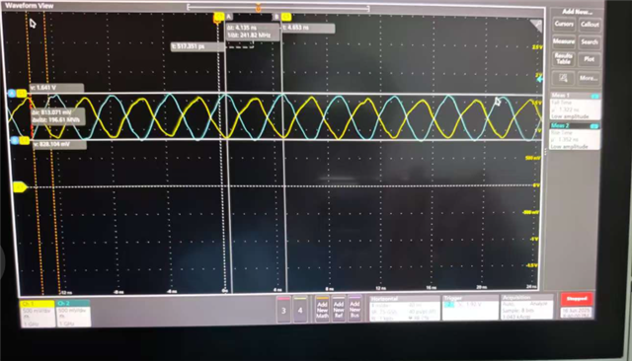The width and height of the screenshot is (632, 361).
Task: Click the t: 4.653 ns cursor readout
Action: 308,28
